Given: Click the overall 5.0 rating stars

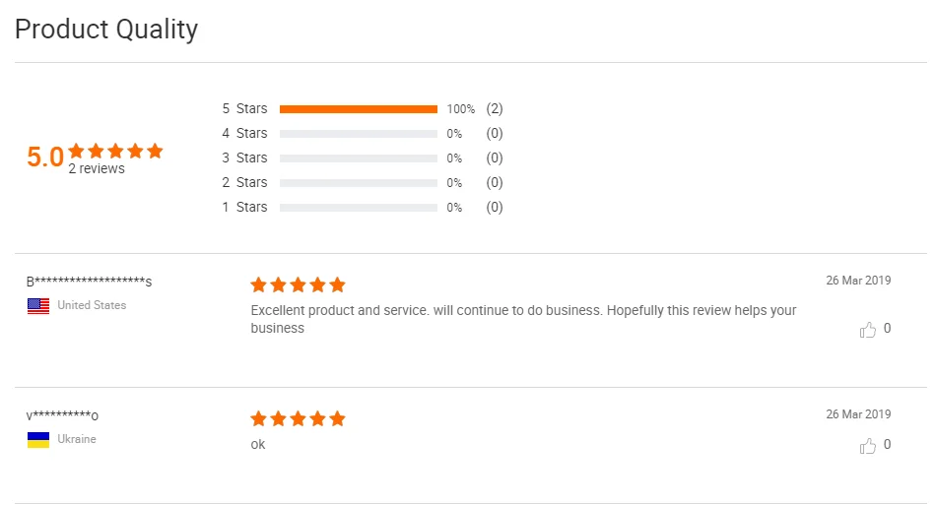Looking at the screenshot, I should pyautogui.click(x=115, y=151).
